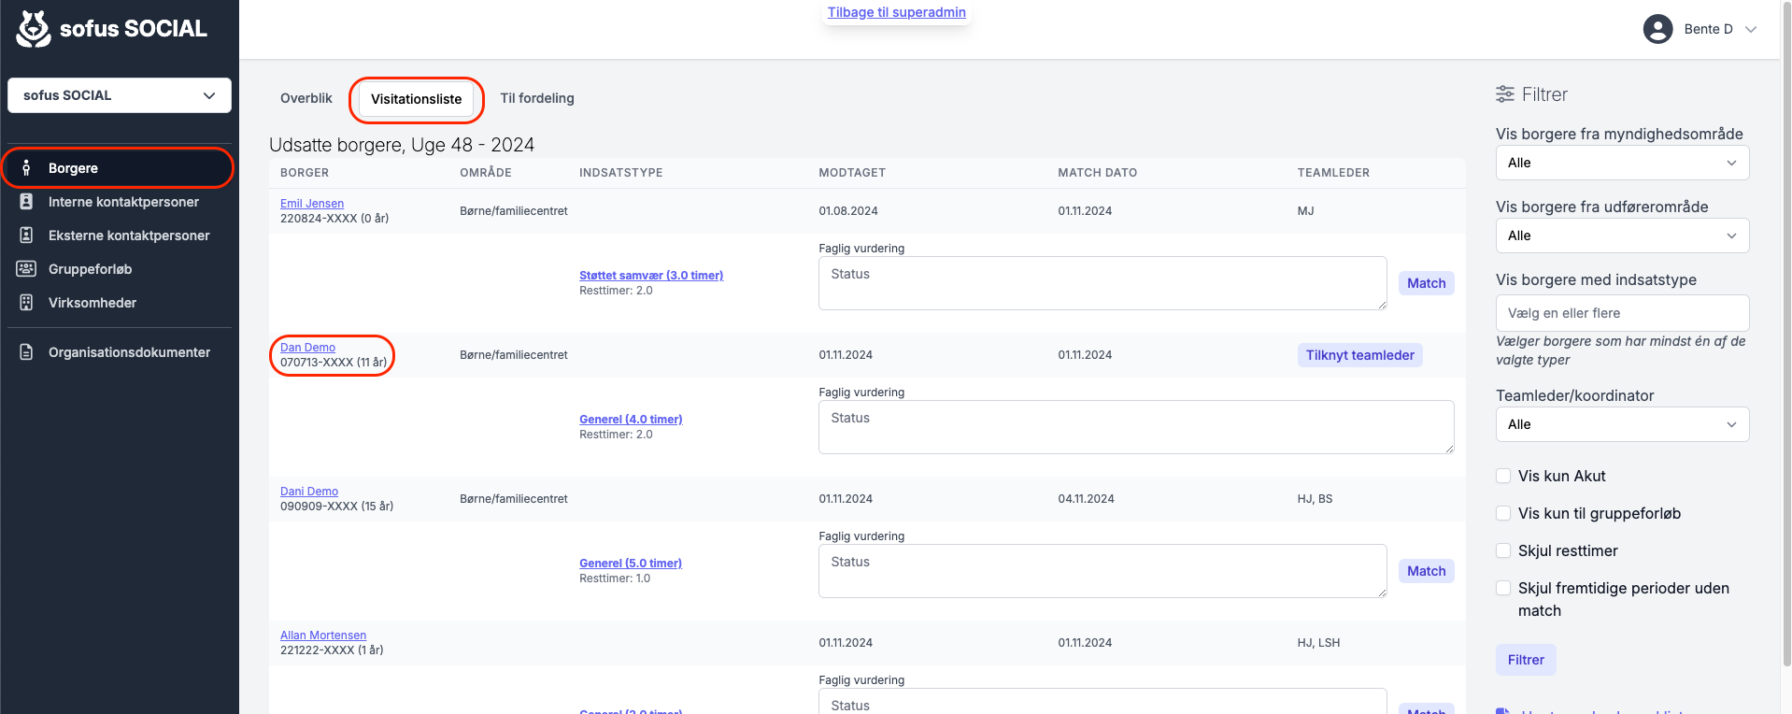Open the Teamleder/koordinator dropdown

(x=1622, y=424)
